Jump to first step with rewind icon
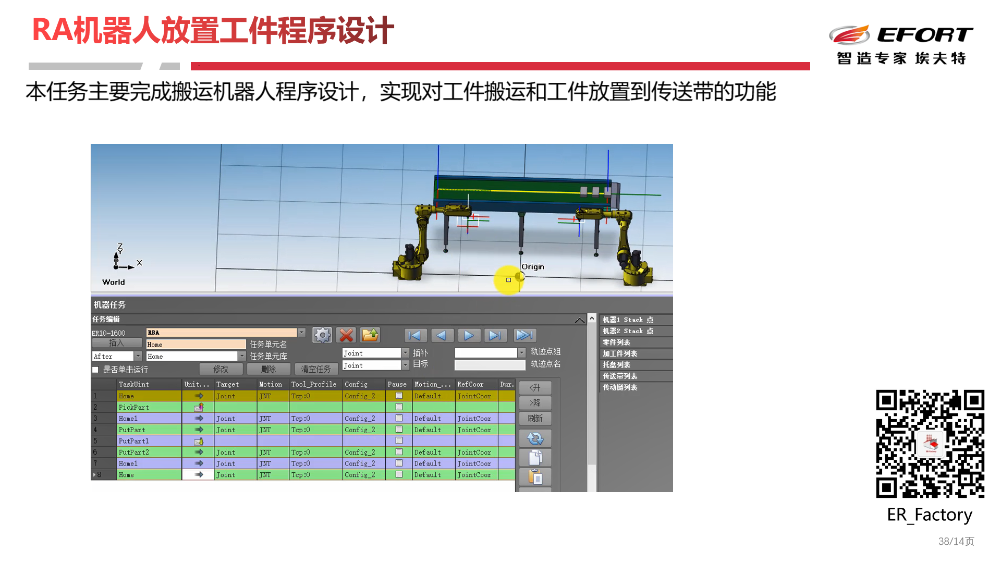 [415, 335]
